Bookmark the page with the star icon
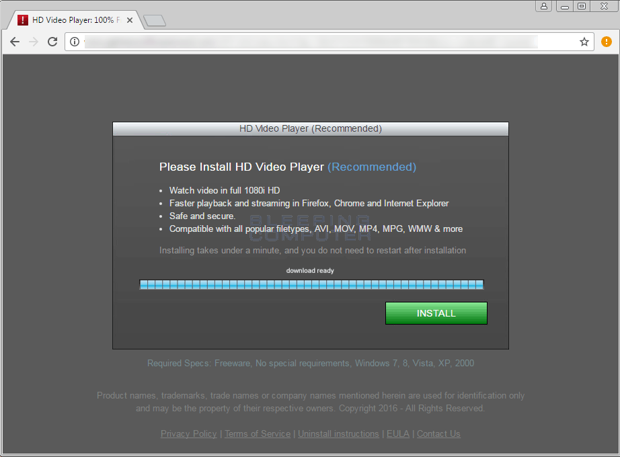 click(x=584, y=42)
